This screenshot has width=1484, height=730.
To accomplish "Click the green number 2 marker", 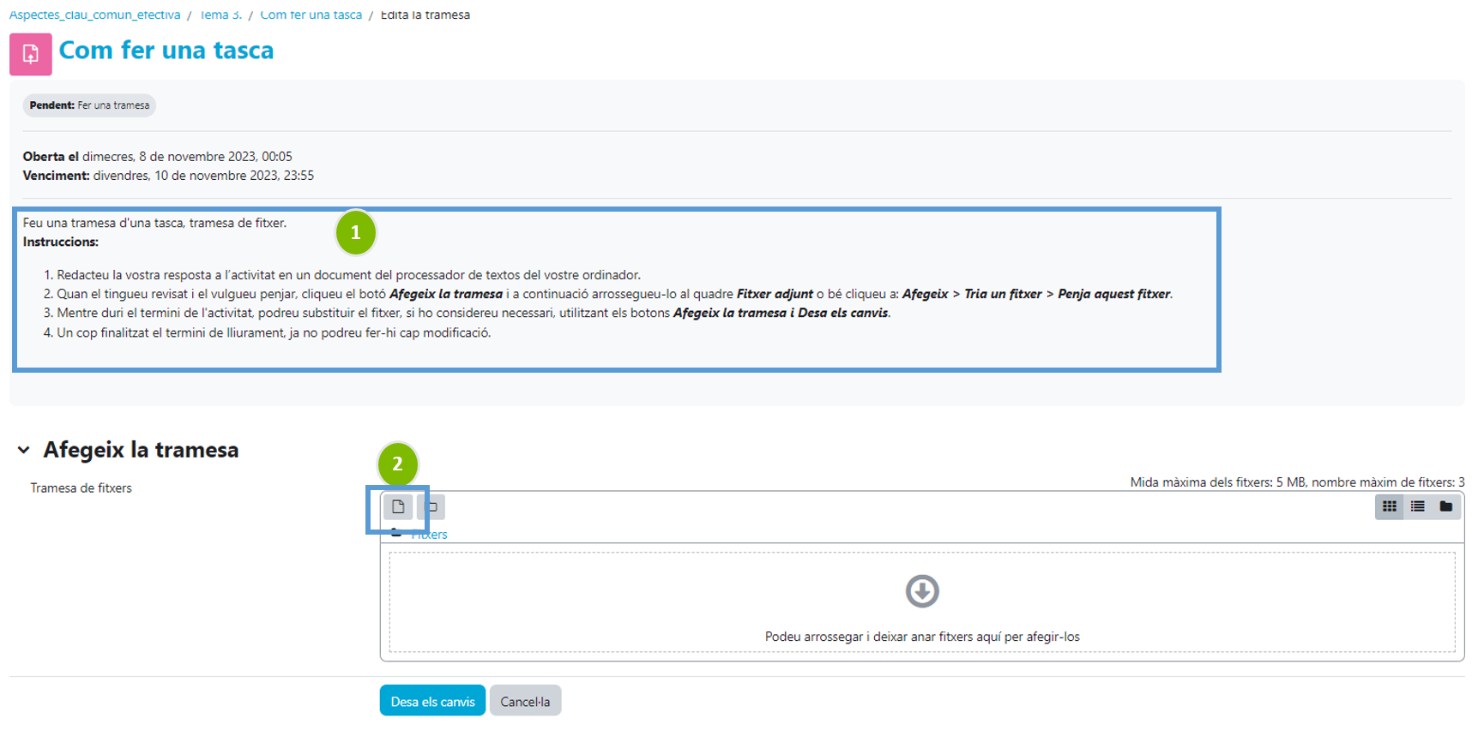I will click(x=397, y=464).
